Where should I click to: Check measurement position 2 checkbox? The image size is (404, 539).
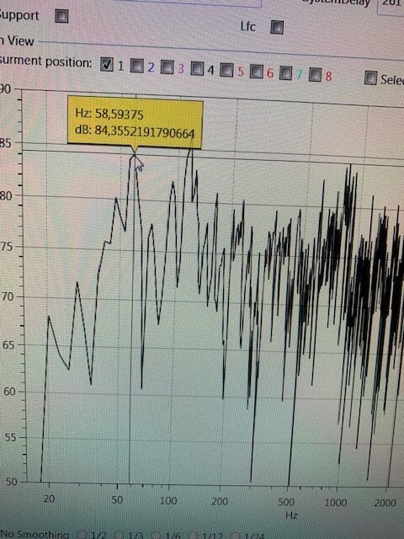coord(136,66)
